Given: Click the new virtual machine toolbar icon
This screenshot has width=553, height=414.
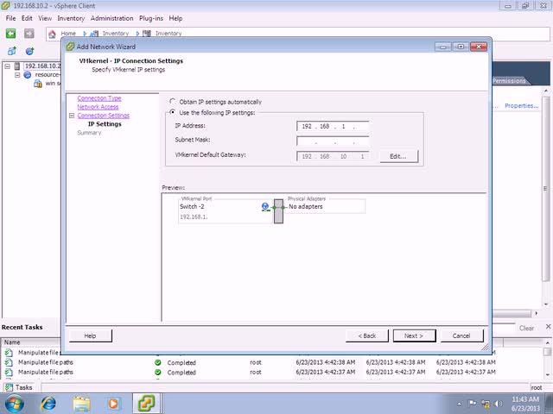Looking at the screenshot, I should (x=11, y=51).
